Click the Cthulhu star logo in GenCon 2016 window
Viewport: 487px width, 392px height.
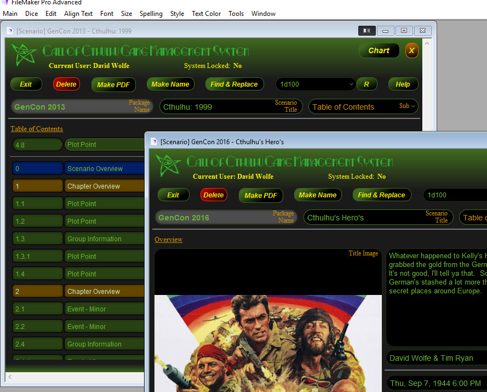pos(168,166)
